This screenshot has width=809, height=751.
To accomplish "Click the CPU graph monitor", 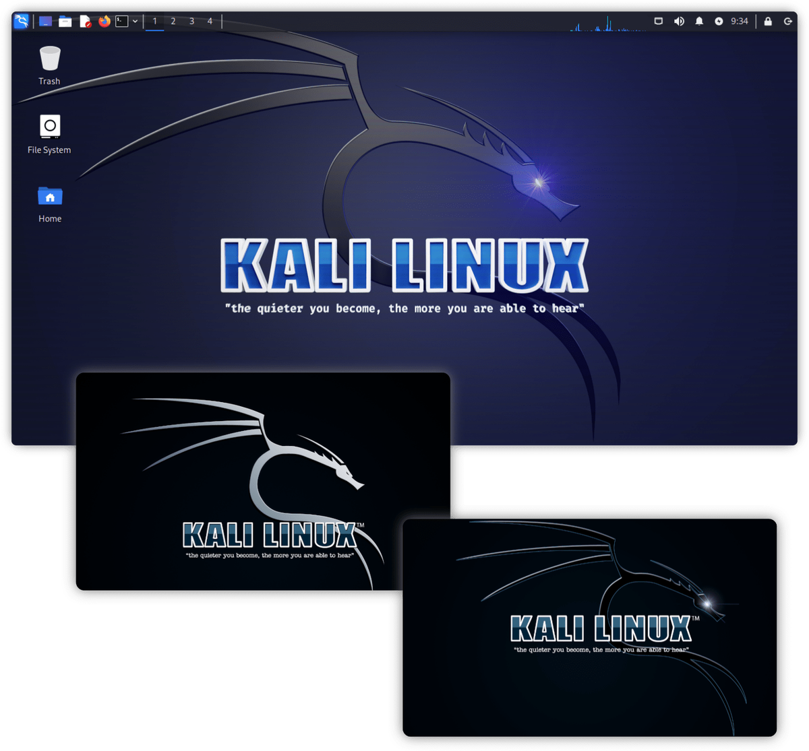I will [608, 24].
